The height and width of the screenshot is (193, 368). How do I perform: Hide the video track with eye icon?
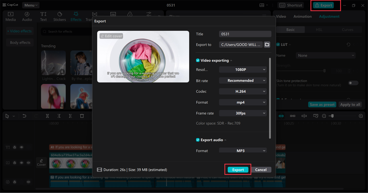pos(22,163)
